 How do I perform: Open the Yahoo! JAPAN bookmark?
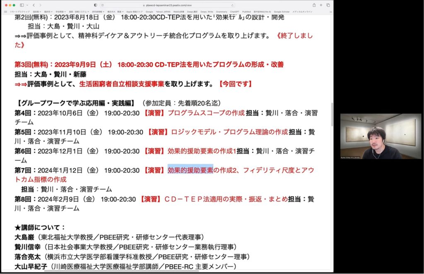pos(162,12)
